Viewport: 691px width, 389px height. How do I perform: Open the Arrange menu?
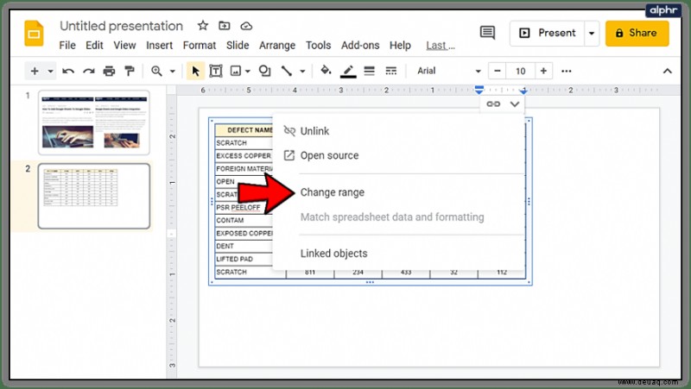pos(277,46)
